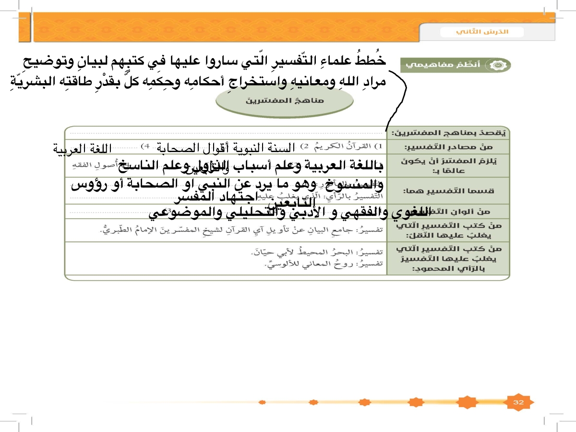Viewport: 576px width, 432px height.
Task: Click the البحر المحيط لأبي حيان line
Action: point(317,252)
